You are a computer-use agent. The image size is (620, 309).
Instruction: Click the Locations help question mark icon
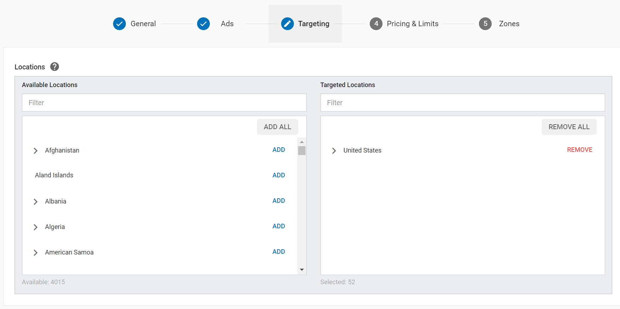55,67
